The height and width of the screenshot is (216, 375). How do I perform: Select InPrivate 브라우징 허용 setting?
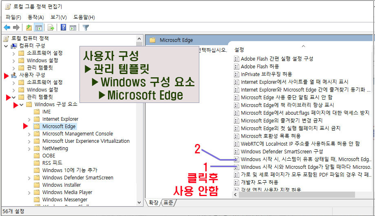tap(267, 74)
